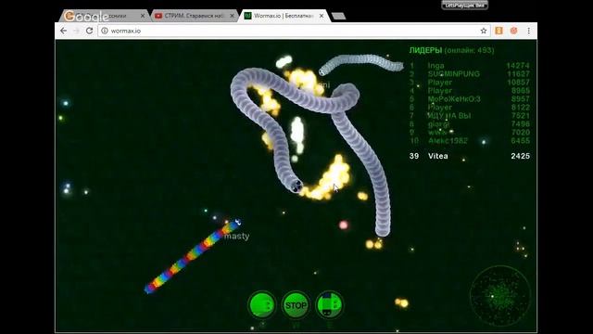Click the circular minimap radar
Screen dimensions: 593x334
point(500,296)
